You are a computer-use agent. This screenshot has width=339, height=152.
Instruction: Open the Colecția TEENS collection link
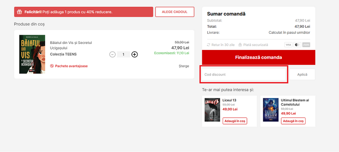click(x=63, y=54)
